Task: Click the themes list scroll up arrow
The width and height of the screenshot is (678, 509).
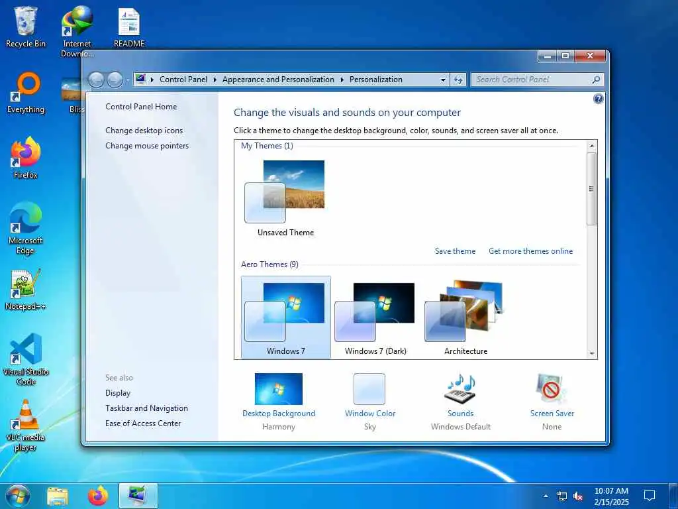Action: click(592, 146)
